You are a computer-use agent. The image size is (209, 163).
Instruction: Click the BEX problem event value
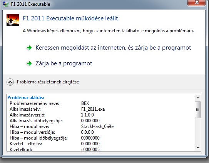pyautogui.click(x=85, y=103)
